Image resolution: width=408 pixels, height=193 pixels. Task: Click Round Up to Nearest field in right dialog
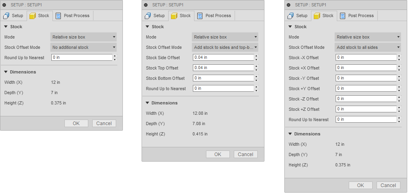366,120
